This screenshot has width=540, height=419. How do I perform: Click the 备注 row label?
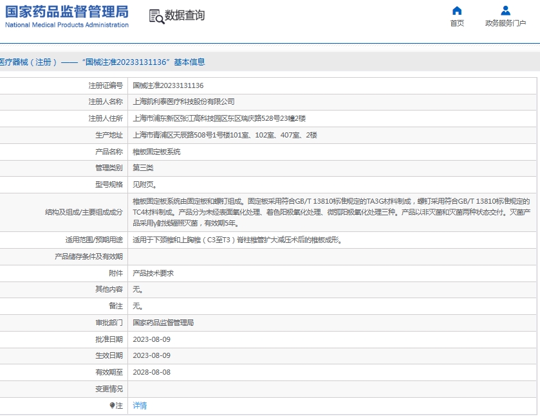click(x=116, y=306)
